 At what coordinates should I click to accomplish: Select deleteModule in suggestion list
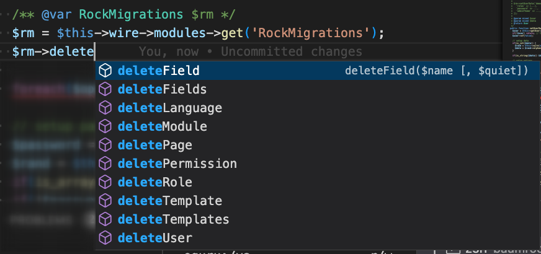point(162,126)
